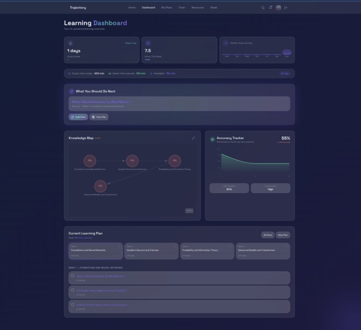The image size is (361, 330).
Task: Select the Foundations and Neural Networks week card
Action: coord(96,251)
